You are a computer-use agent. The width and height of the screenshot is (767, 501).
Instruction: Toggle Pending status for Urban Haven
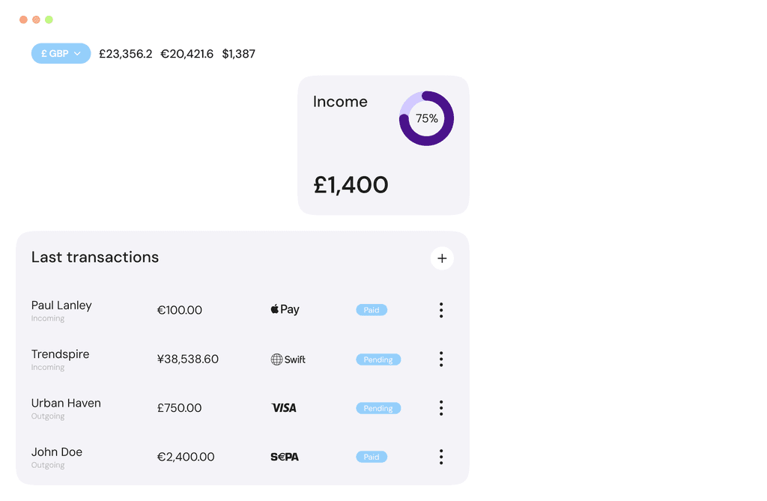[378, 407]
